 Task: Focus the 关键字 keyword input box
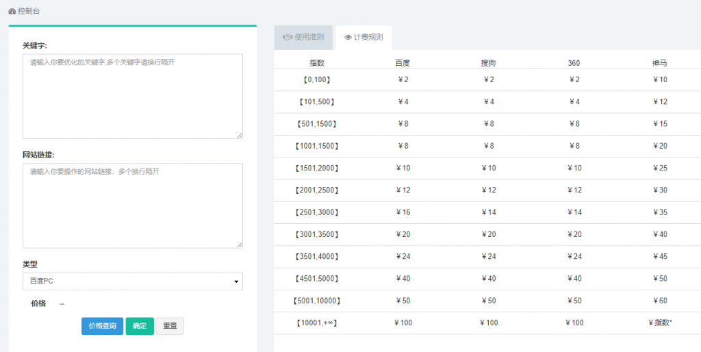(133, 96)
